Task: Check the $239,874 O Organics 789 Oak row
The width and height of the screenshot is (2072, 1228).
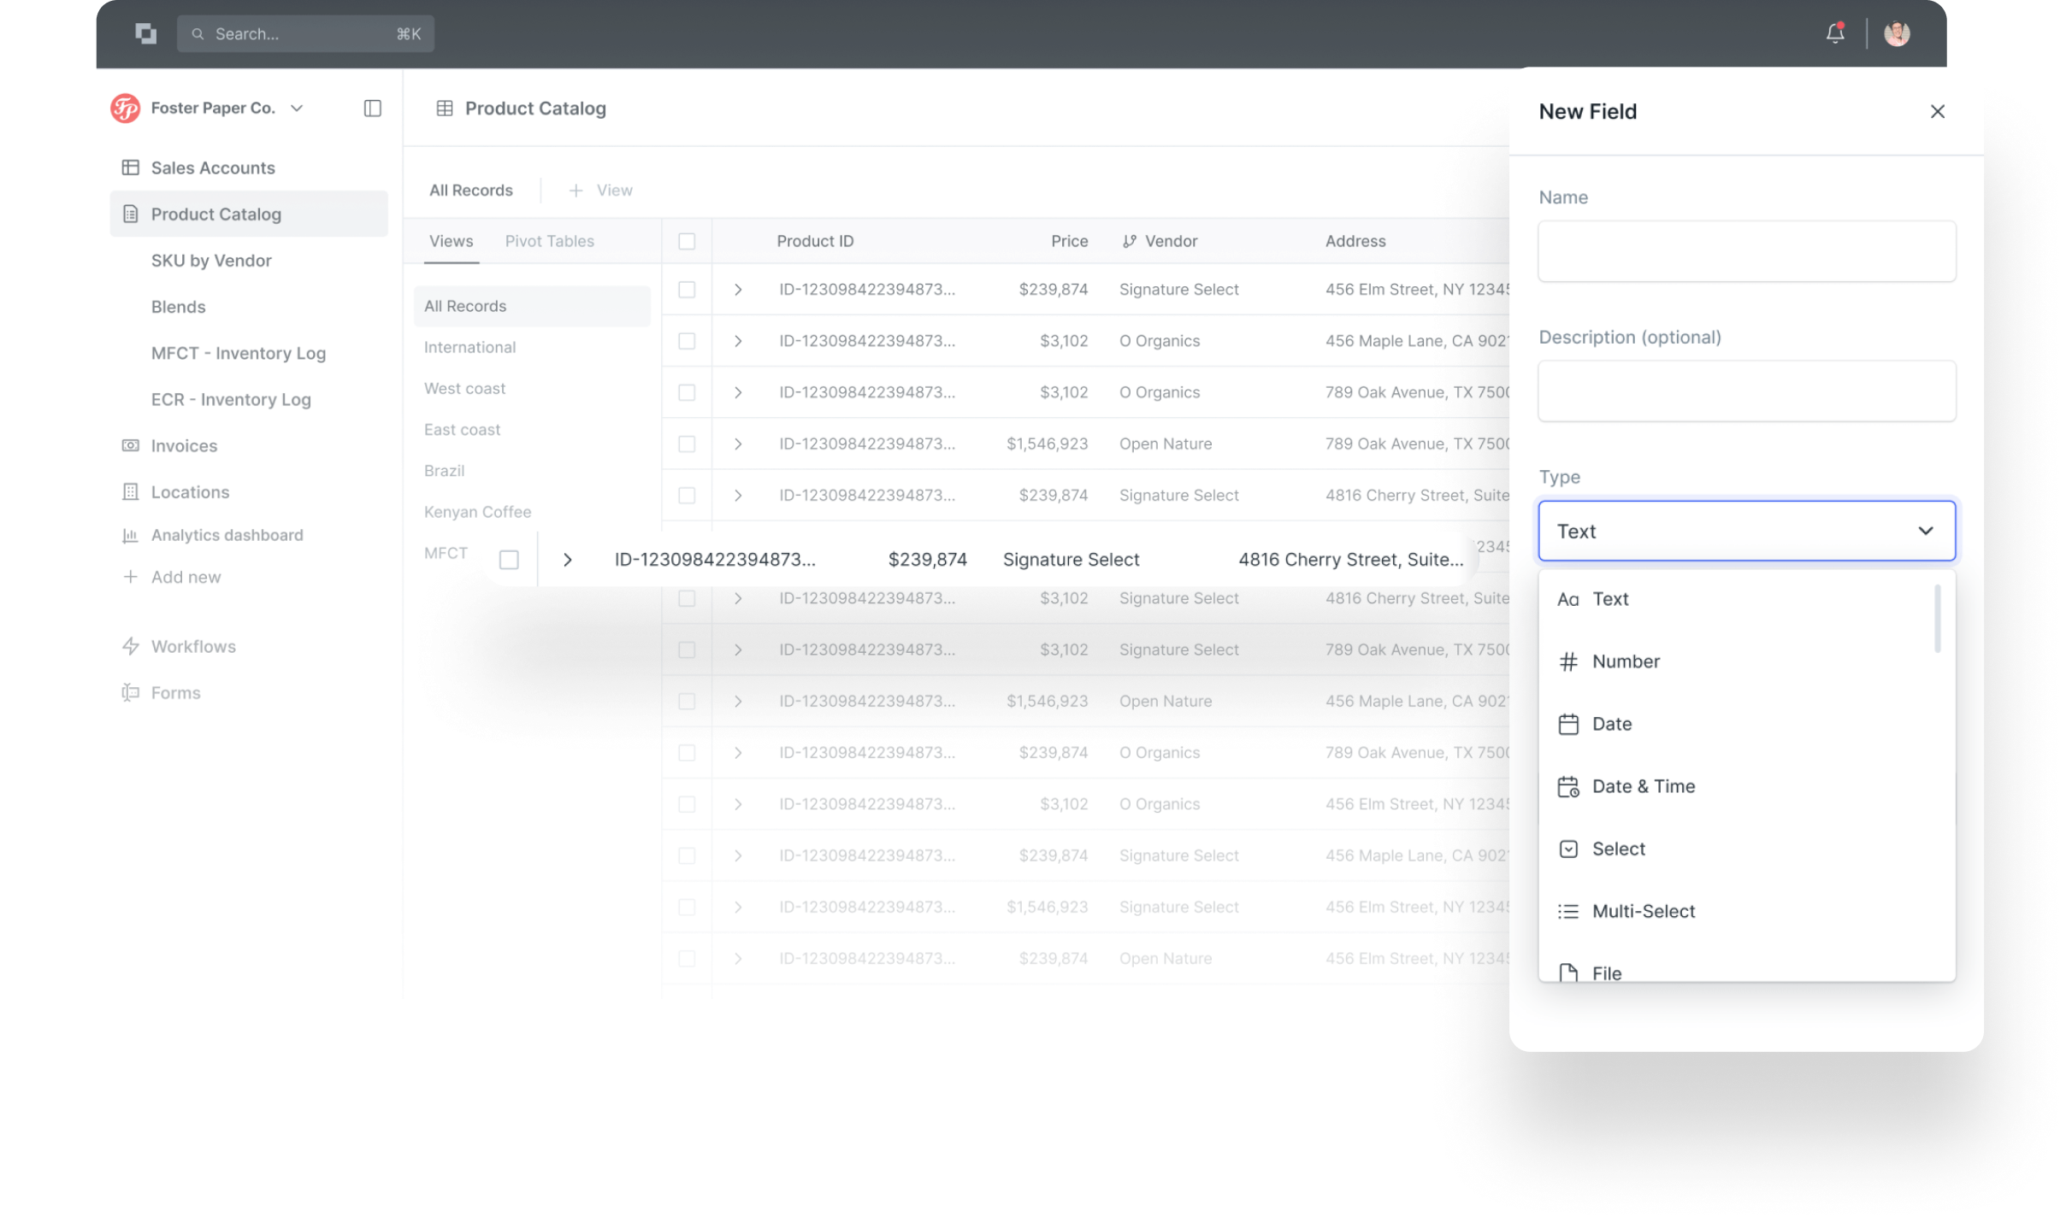Action: [x=687, y=752]
